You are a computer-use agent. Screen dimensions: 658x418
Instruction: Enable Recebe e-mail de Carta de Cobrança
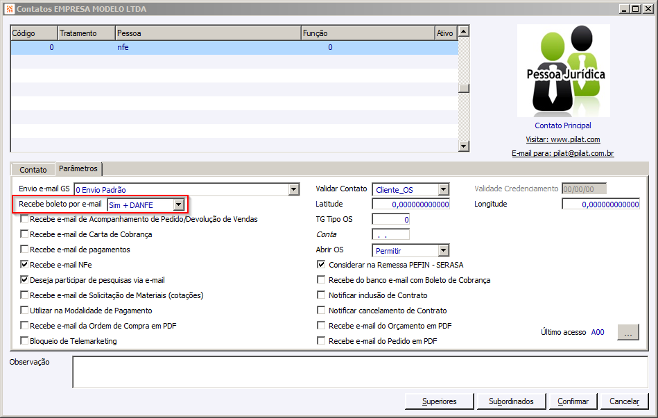(x=24, y=234)
